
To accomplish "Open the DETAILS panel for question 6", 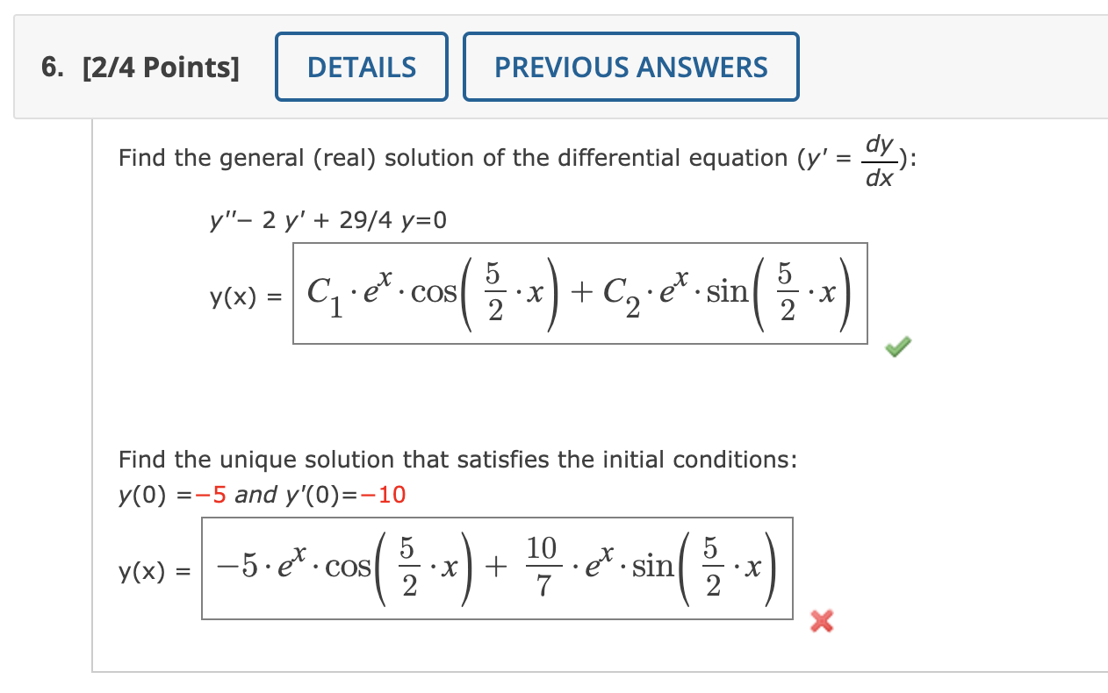I will click(361, 67).
